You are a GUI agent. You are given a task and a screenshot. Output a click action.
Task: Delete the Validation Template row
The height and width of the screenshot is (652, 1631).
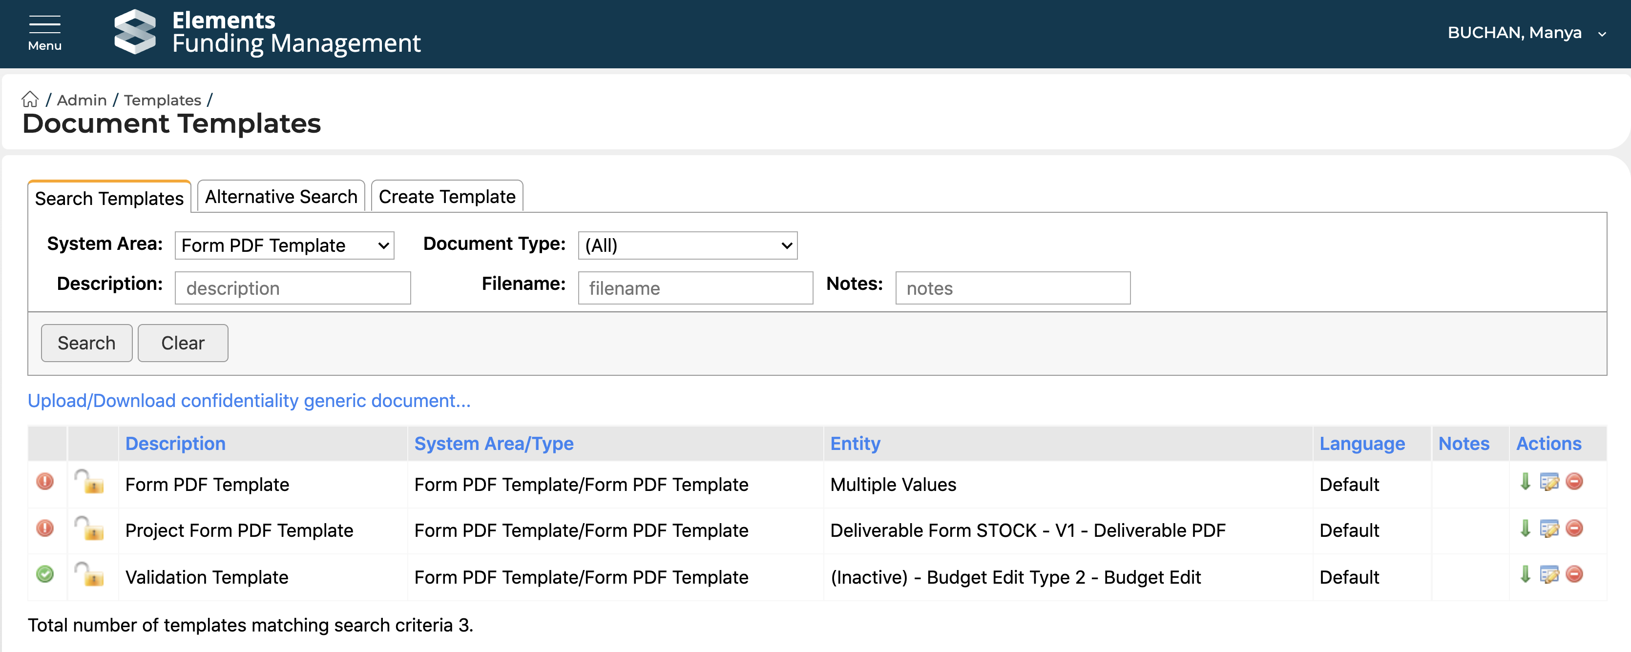[1574, 575]
